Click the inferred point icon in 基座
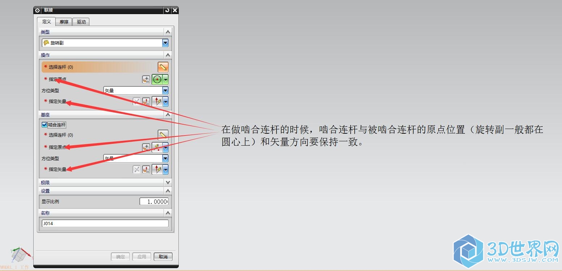The width and height of the screenshot is (562, 271). (157, 147)
